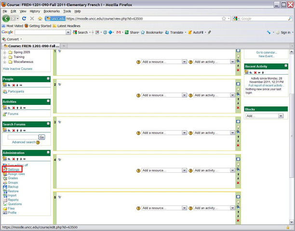
Task: Collapse the Recent Activity block
Action: (286, 66)
